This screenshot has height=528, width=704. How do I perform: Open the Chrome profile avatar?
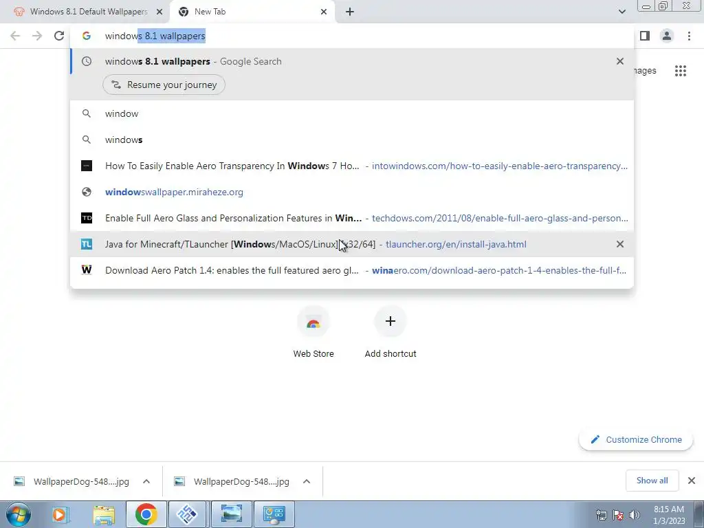pyautogui.click(x=667, y=36)
